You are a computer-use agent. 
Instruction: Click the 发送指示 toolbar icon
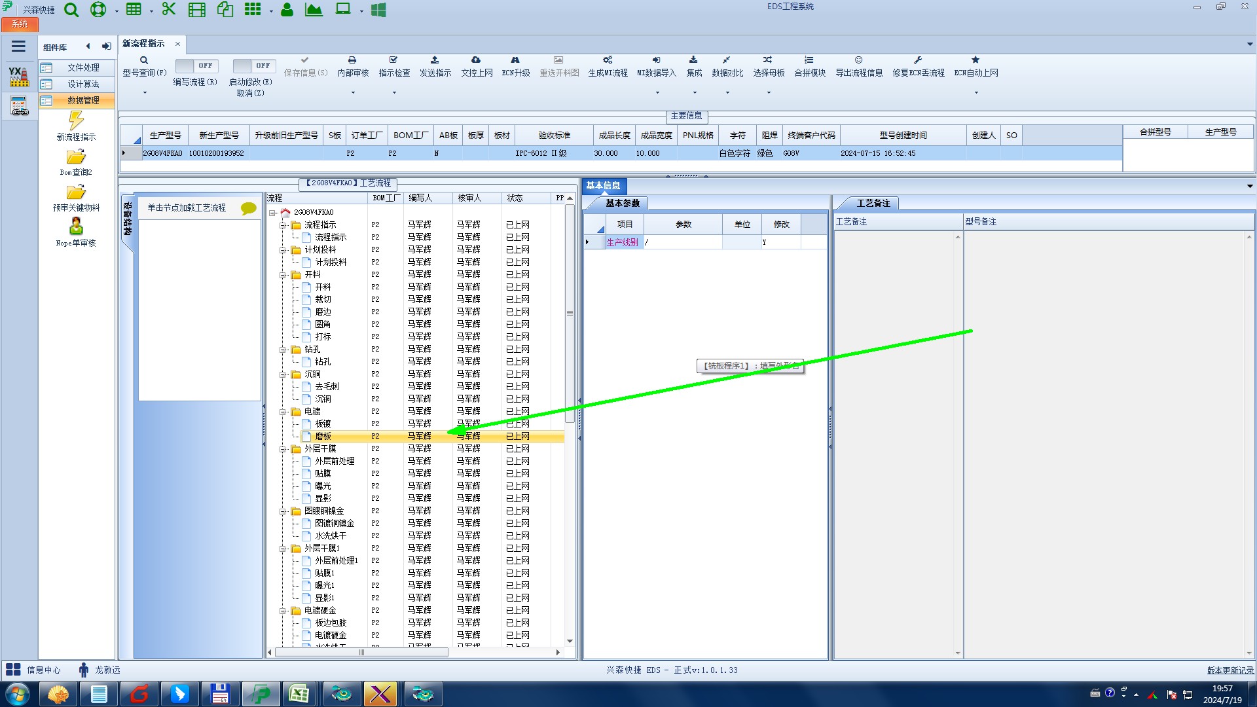[435, 60]
